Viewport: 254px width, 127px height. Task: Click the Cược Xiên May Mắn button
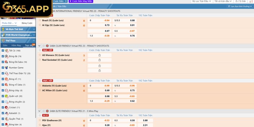(81, 1)
